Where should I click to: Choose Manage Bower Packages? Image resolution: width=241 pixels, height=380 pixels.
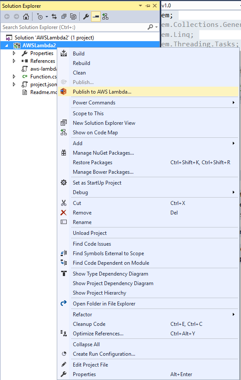pyautogui.click(x=103, y=172)
